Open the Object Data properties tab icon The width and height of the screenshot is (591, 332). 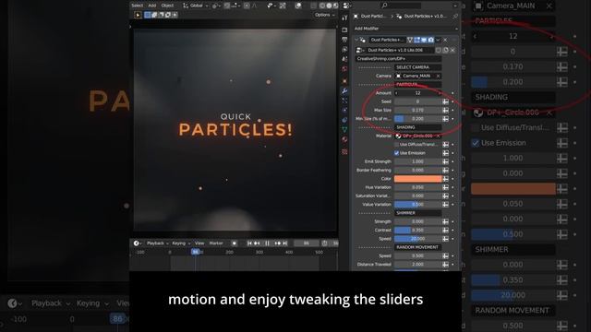coord(344,129)
